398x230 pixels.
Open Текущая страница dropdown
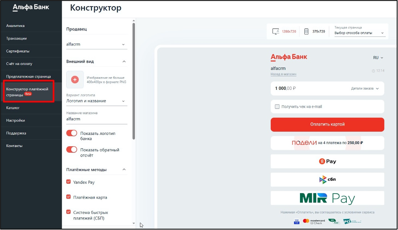(359, 33)
